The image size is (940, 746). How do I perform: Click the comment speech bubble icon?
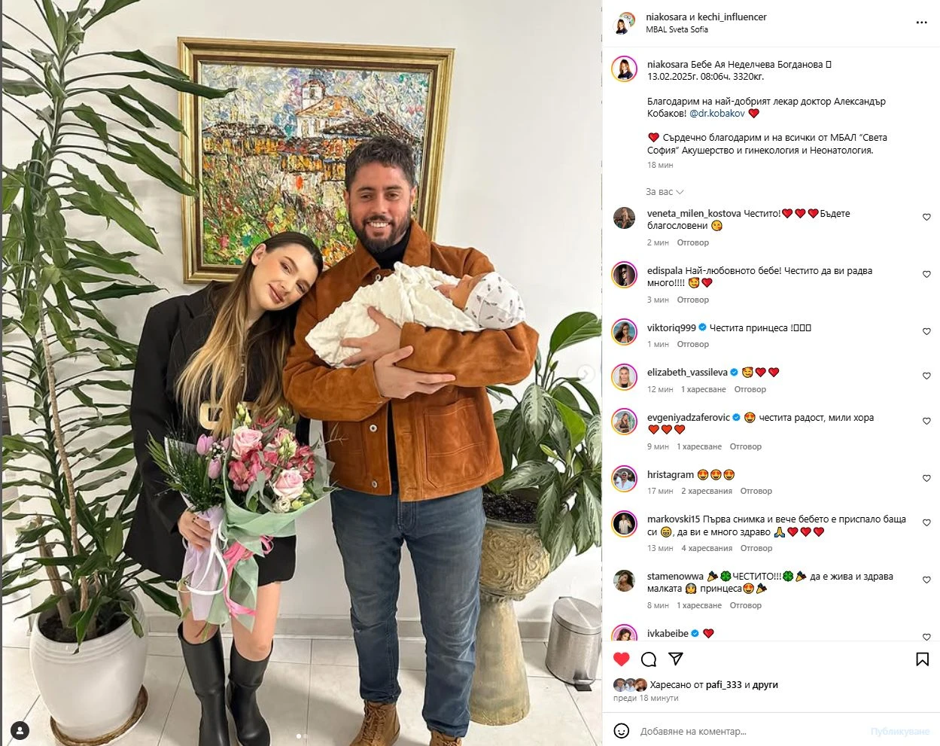tap(649, 659)
